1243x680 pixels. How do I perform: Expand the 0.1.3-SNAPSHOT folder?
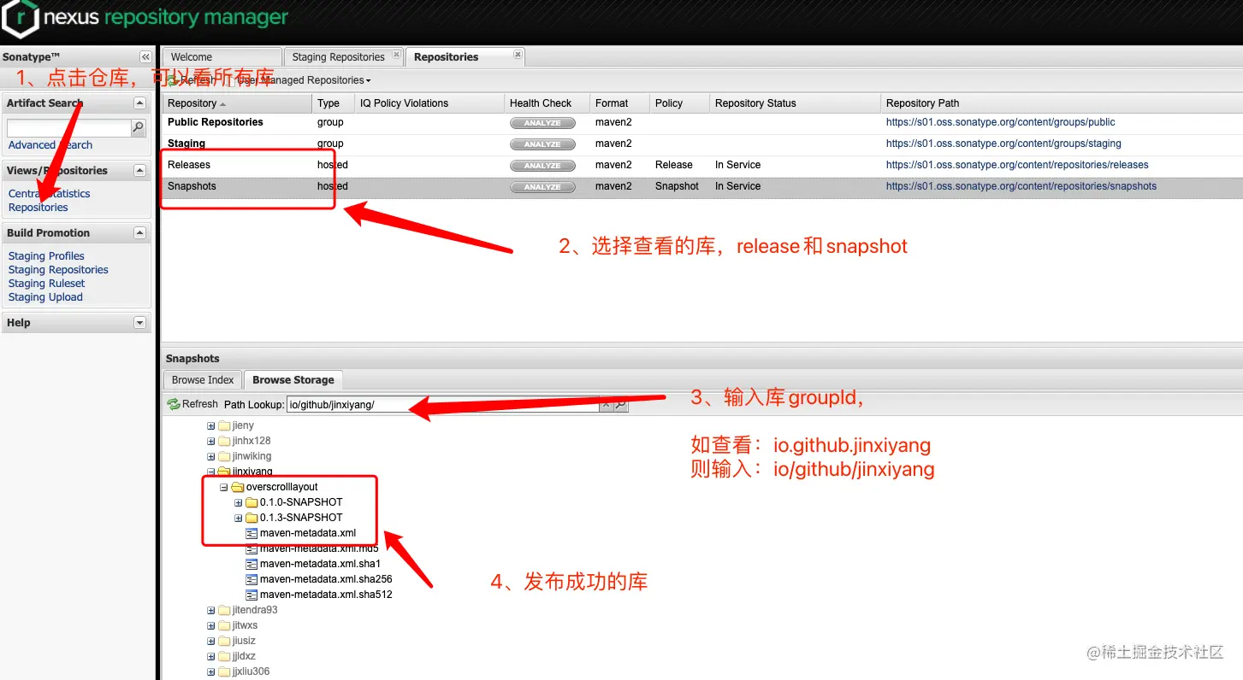coord(238,518)
